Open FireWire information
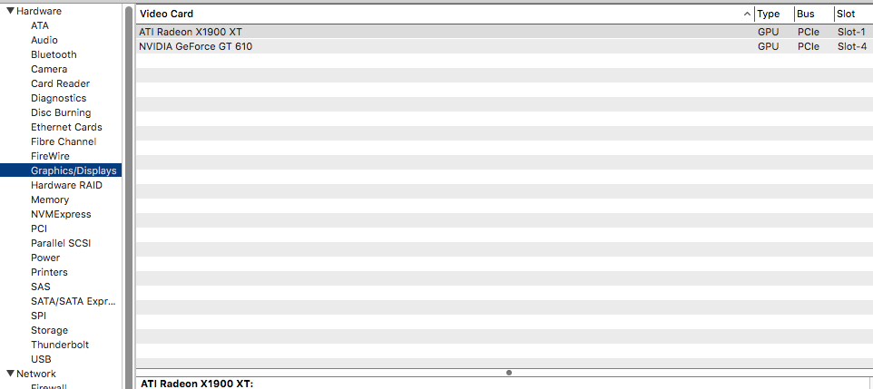873x389 pixels. (50, 156)
